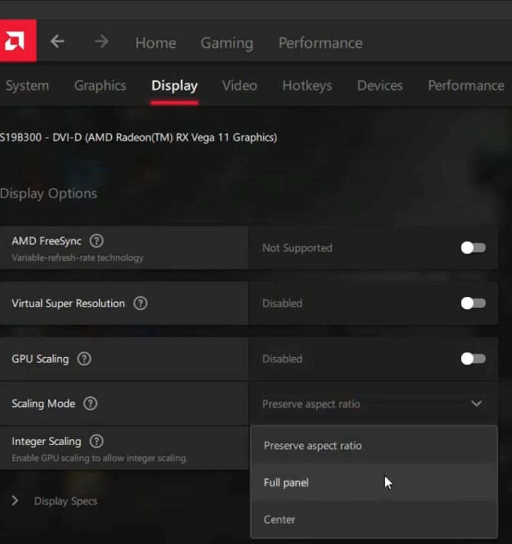This screenshot has height=544, width=512.
Task: Open the Home section
Action: (156, 43)
